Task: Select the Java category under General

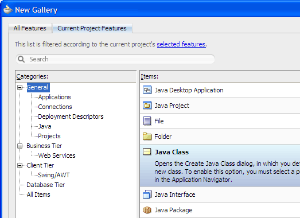Action: 45,126
